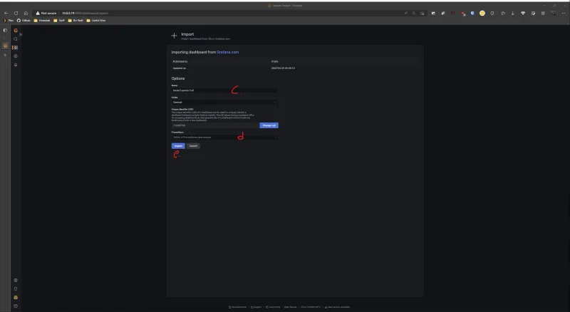
Task: Open the Prometheus data source dropdown
Action: [224, 137]
